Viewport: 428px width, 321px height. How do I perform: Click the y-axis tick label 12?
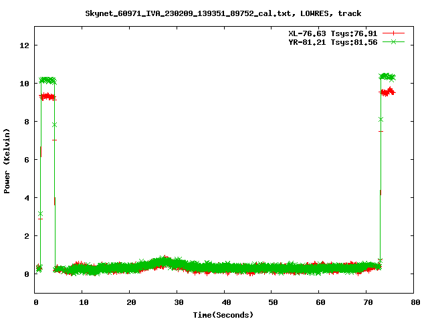click(25, 45)
